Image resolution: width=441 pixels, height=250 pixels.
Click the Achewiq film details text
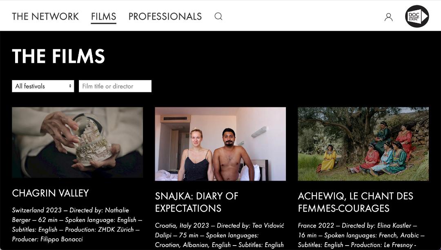361,235
